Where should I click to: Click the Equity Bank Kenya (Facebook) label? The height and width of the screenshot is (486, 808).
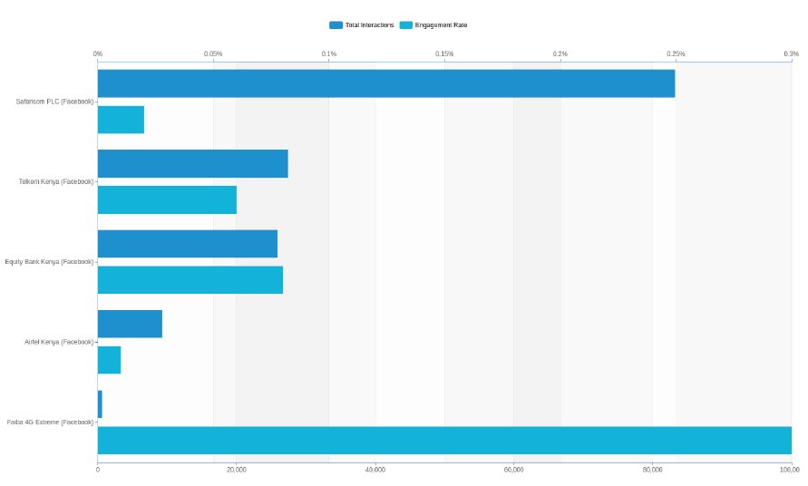[x=50, y=262]
